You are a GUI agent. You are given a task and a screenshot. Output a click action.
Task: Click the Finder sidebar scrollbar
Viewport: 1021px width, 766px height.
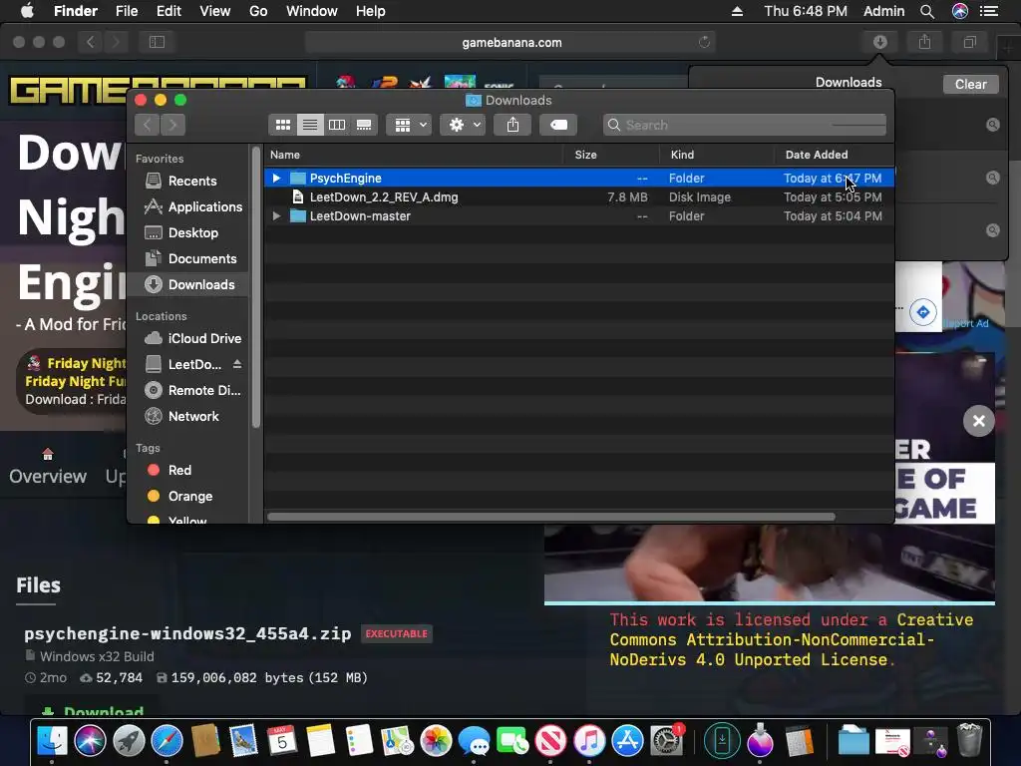tap(256, 287)
